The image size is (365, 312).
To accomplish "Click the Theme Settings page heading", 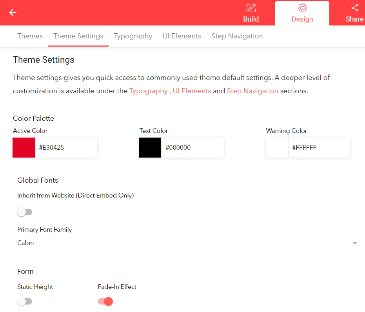I will tap(44, 60).
